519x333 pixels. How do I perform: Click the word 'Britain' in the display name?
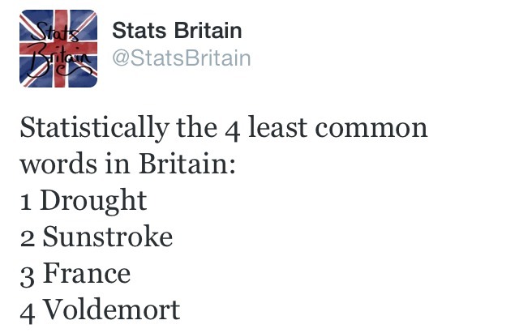click(x=208, y=31)
